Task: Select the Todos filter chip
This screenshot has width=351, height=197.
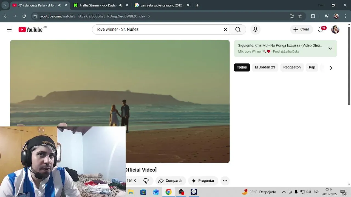Action: click(242, 67)
